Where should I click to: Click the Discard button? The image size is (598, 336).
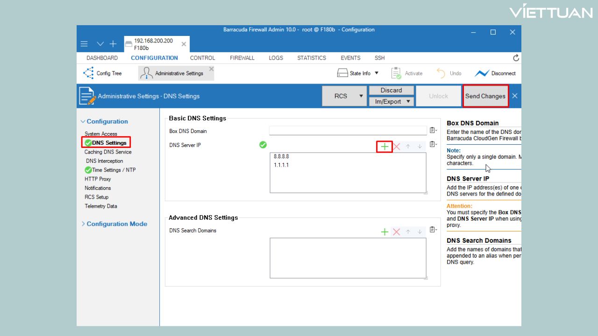tap(391, 90)
